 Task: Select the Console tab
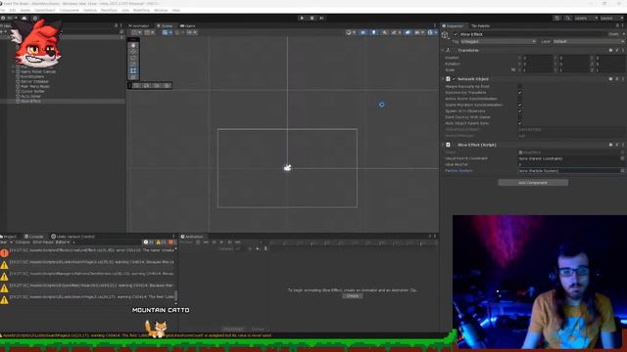click(x=34, y=237)
